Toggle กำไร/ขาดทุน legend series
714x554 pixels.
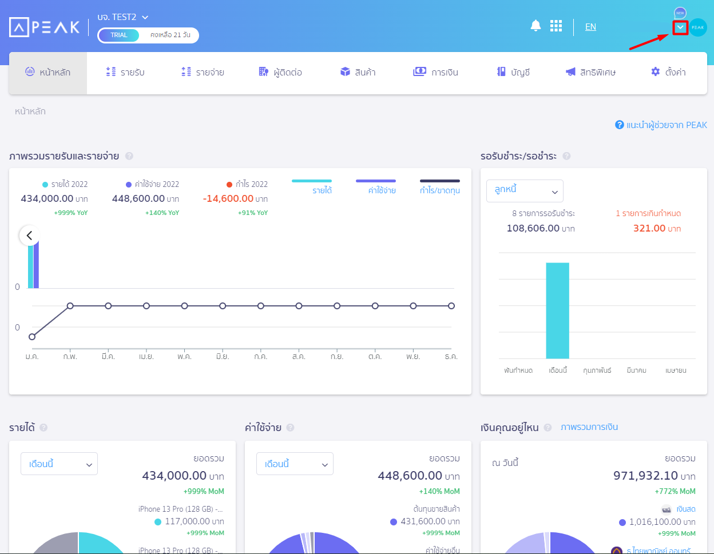(440, 187)
